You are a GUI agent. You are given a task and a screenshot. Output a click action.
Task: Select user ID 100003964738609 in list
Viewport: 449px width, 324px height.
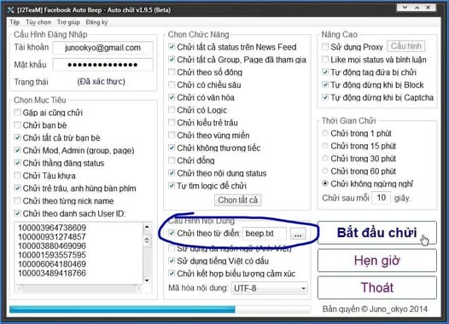[52, 228]
